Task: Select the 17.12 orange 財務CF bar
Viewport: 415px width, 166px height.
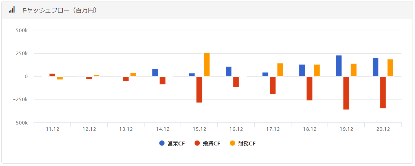Action: (x=280, y=70)
